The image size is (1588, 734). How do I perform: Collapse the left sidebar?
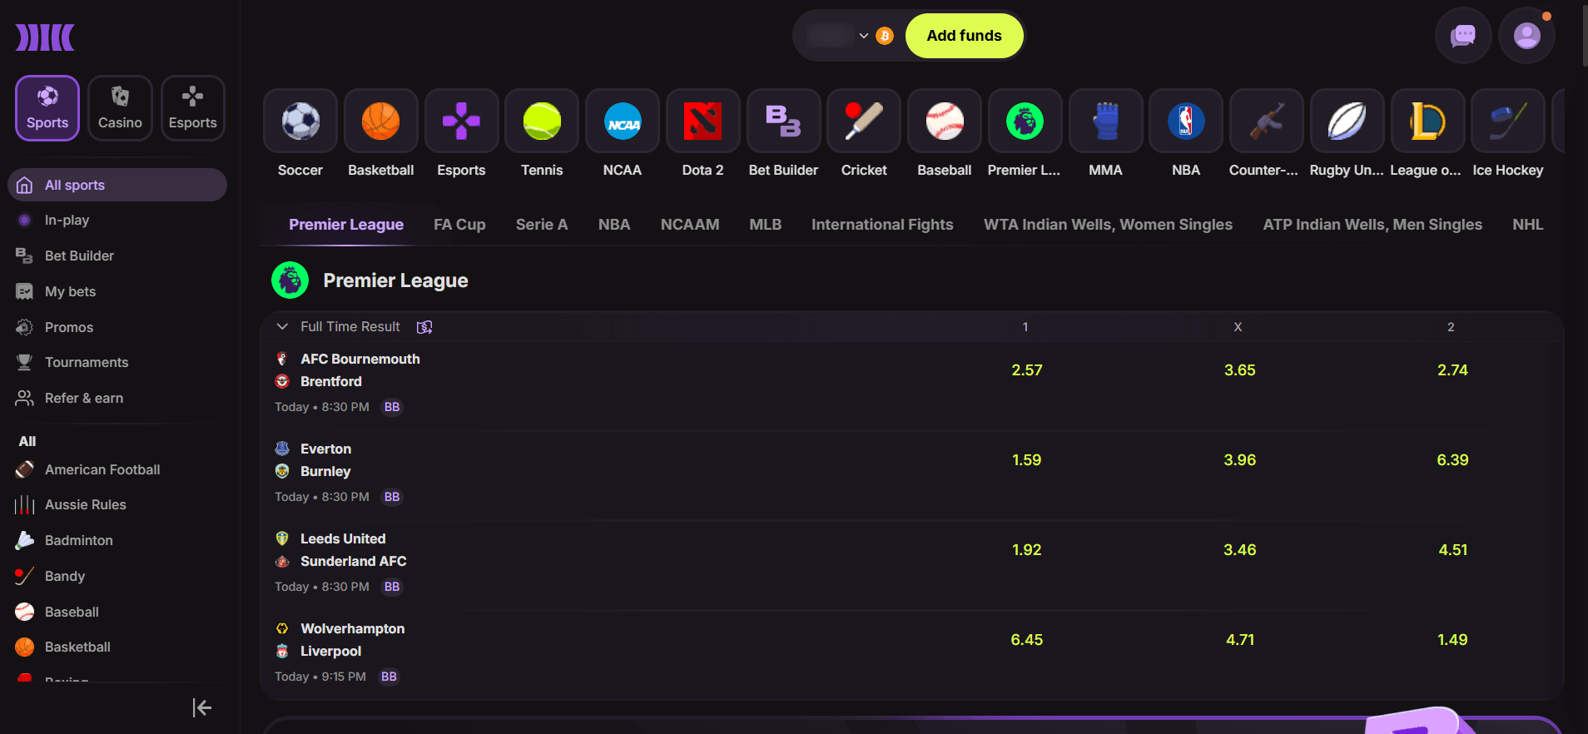coord(201,707)
